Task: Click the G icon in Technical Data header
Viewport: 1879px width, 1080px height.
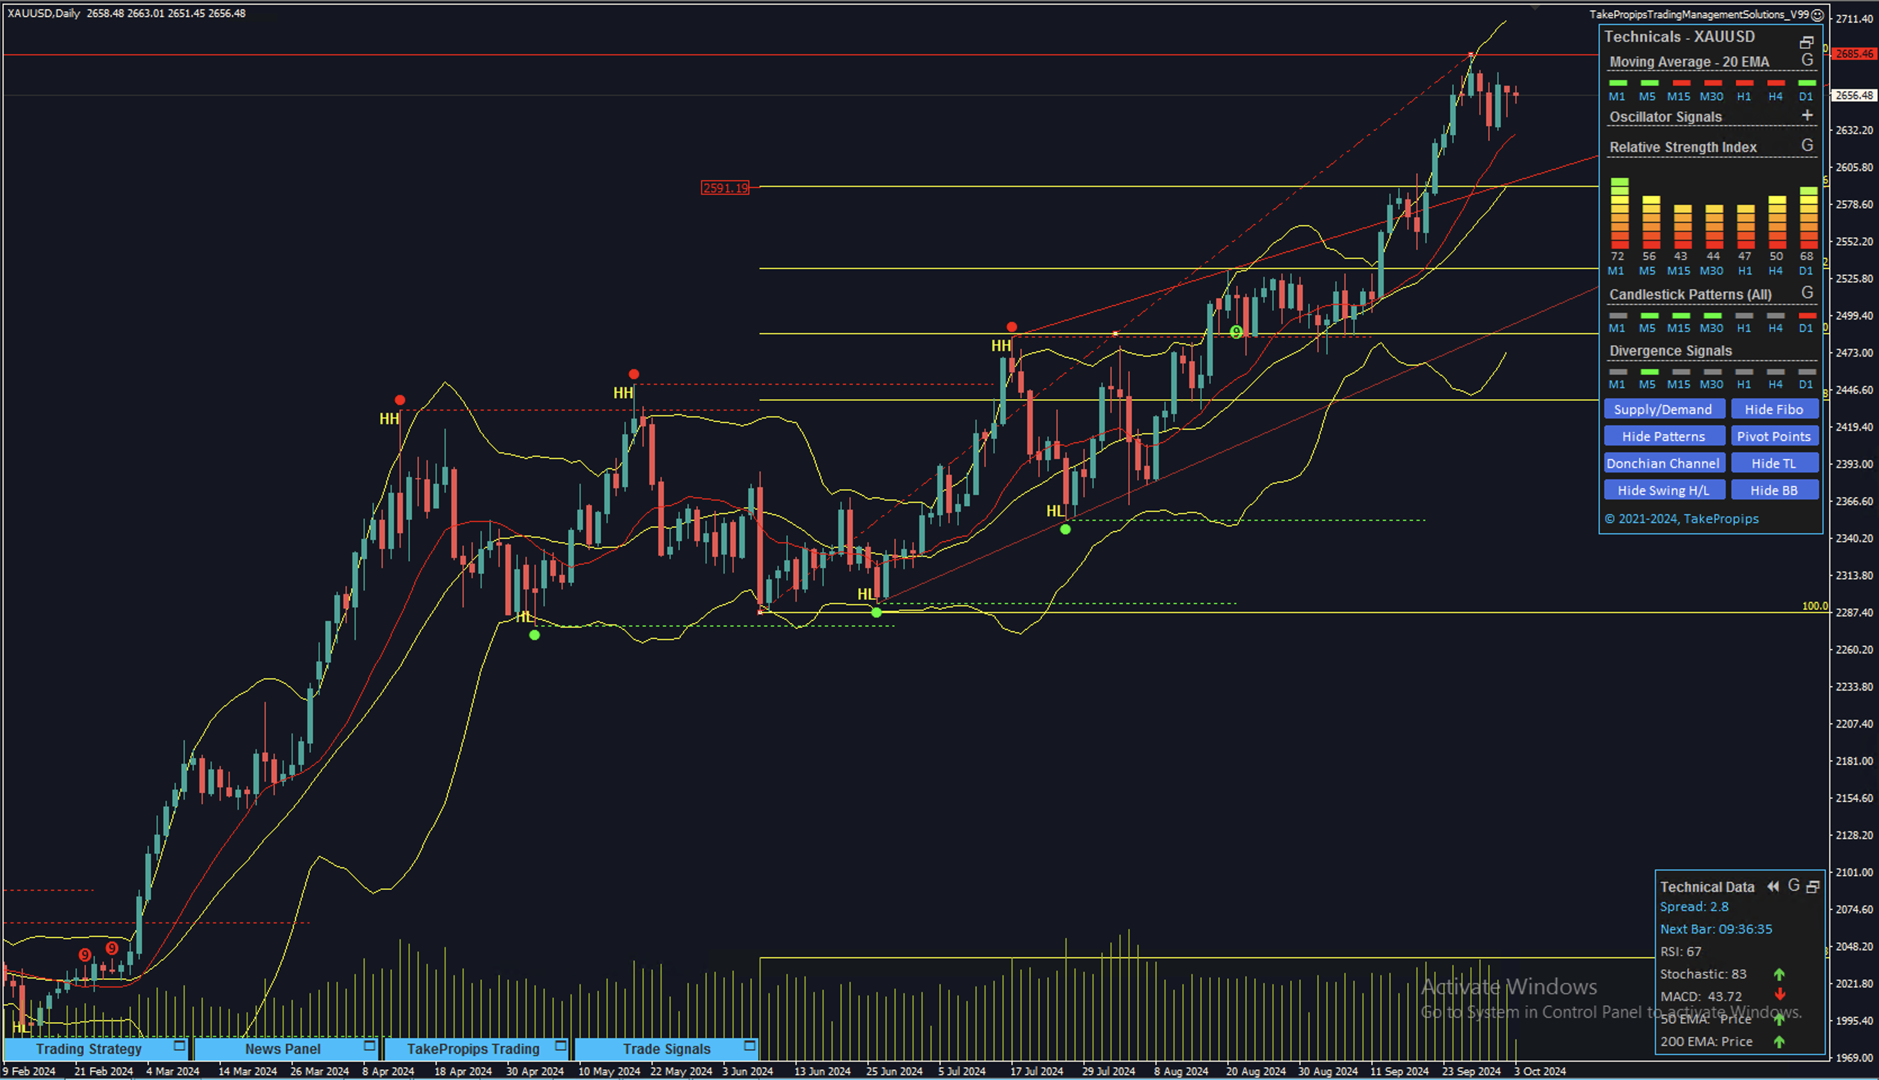Action: tap(1793, 886)
